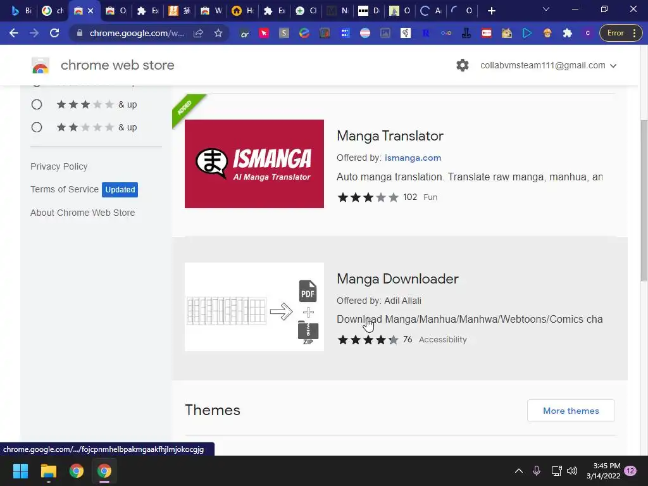Image resolution: width=648 pixels, height=486 pixels.
Task: Reload the current page
Action: point(54,33)
